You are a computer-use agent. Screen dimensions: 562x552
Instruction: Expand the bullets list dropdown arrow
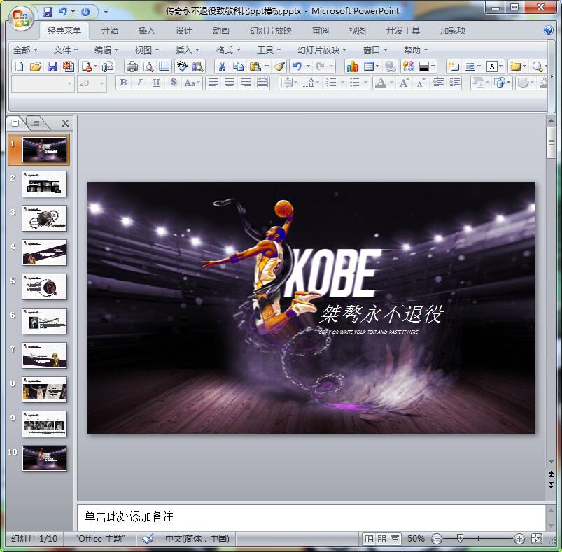coord(365,83)
